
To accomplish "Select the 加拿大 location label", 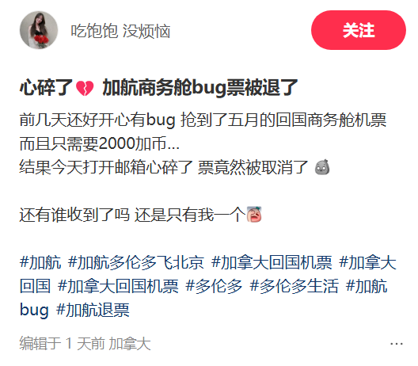I will pos(130,343).
